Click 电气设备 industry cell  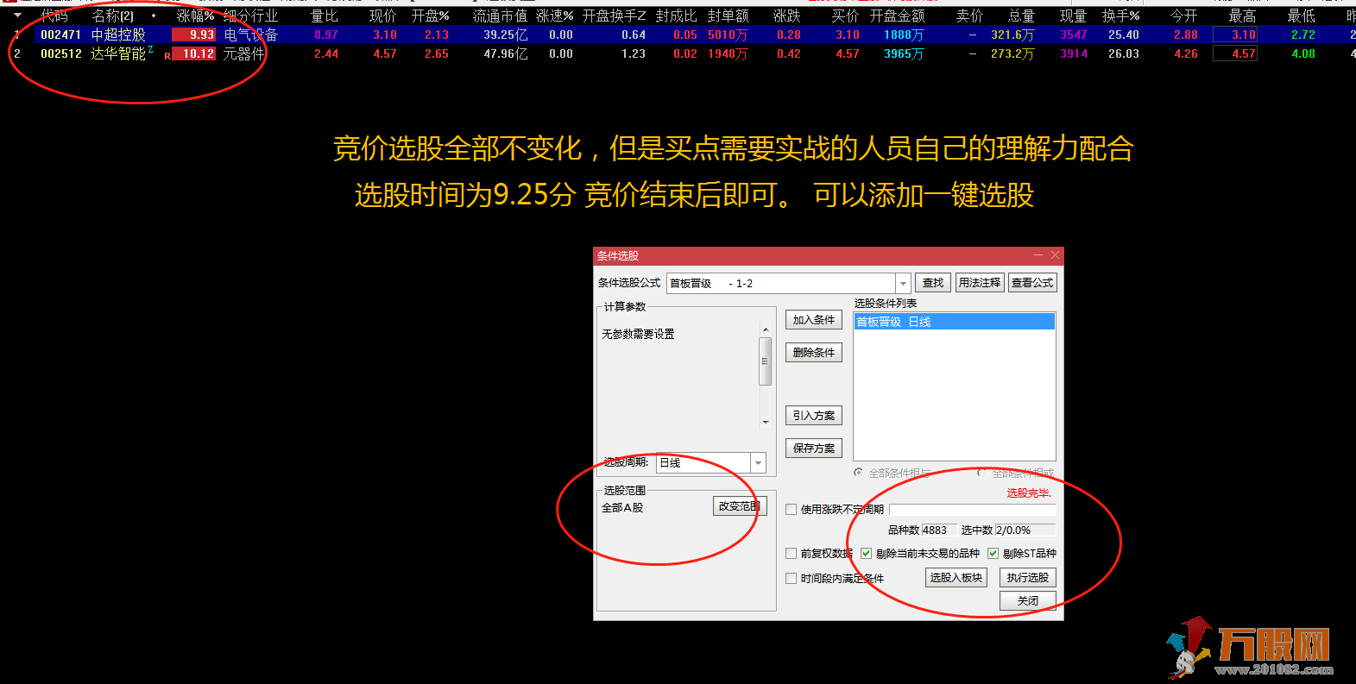point(250,35)
